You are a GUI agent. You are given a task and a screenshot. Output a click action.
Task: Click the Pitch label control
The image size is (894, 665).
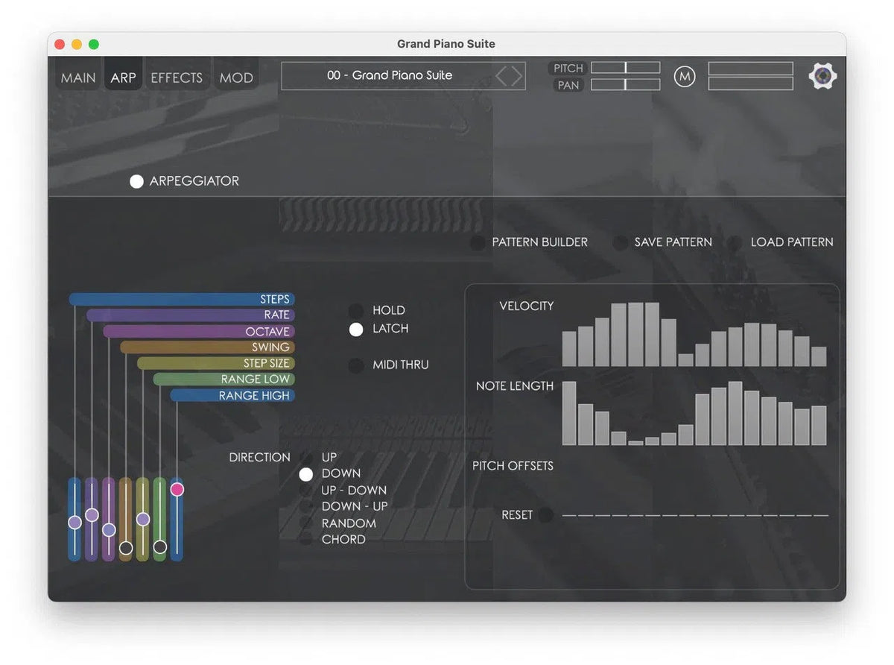click(x=567, y=68)
